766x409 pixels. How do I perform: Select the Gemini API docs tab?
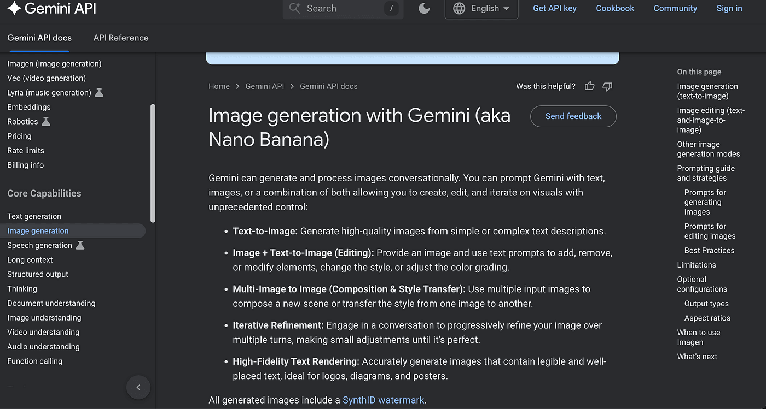pos(39,38)
